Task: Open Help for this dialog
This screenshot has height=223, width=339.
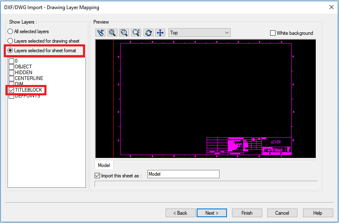Action: pos(317,213)
